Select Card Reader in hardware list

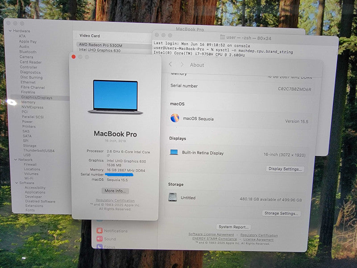(30, 62)
